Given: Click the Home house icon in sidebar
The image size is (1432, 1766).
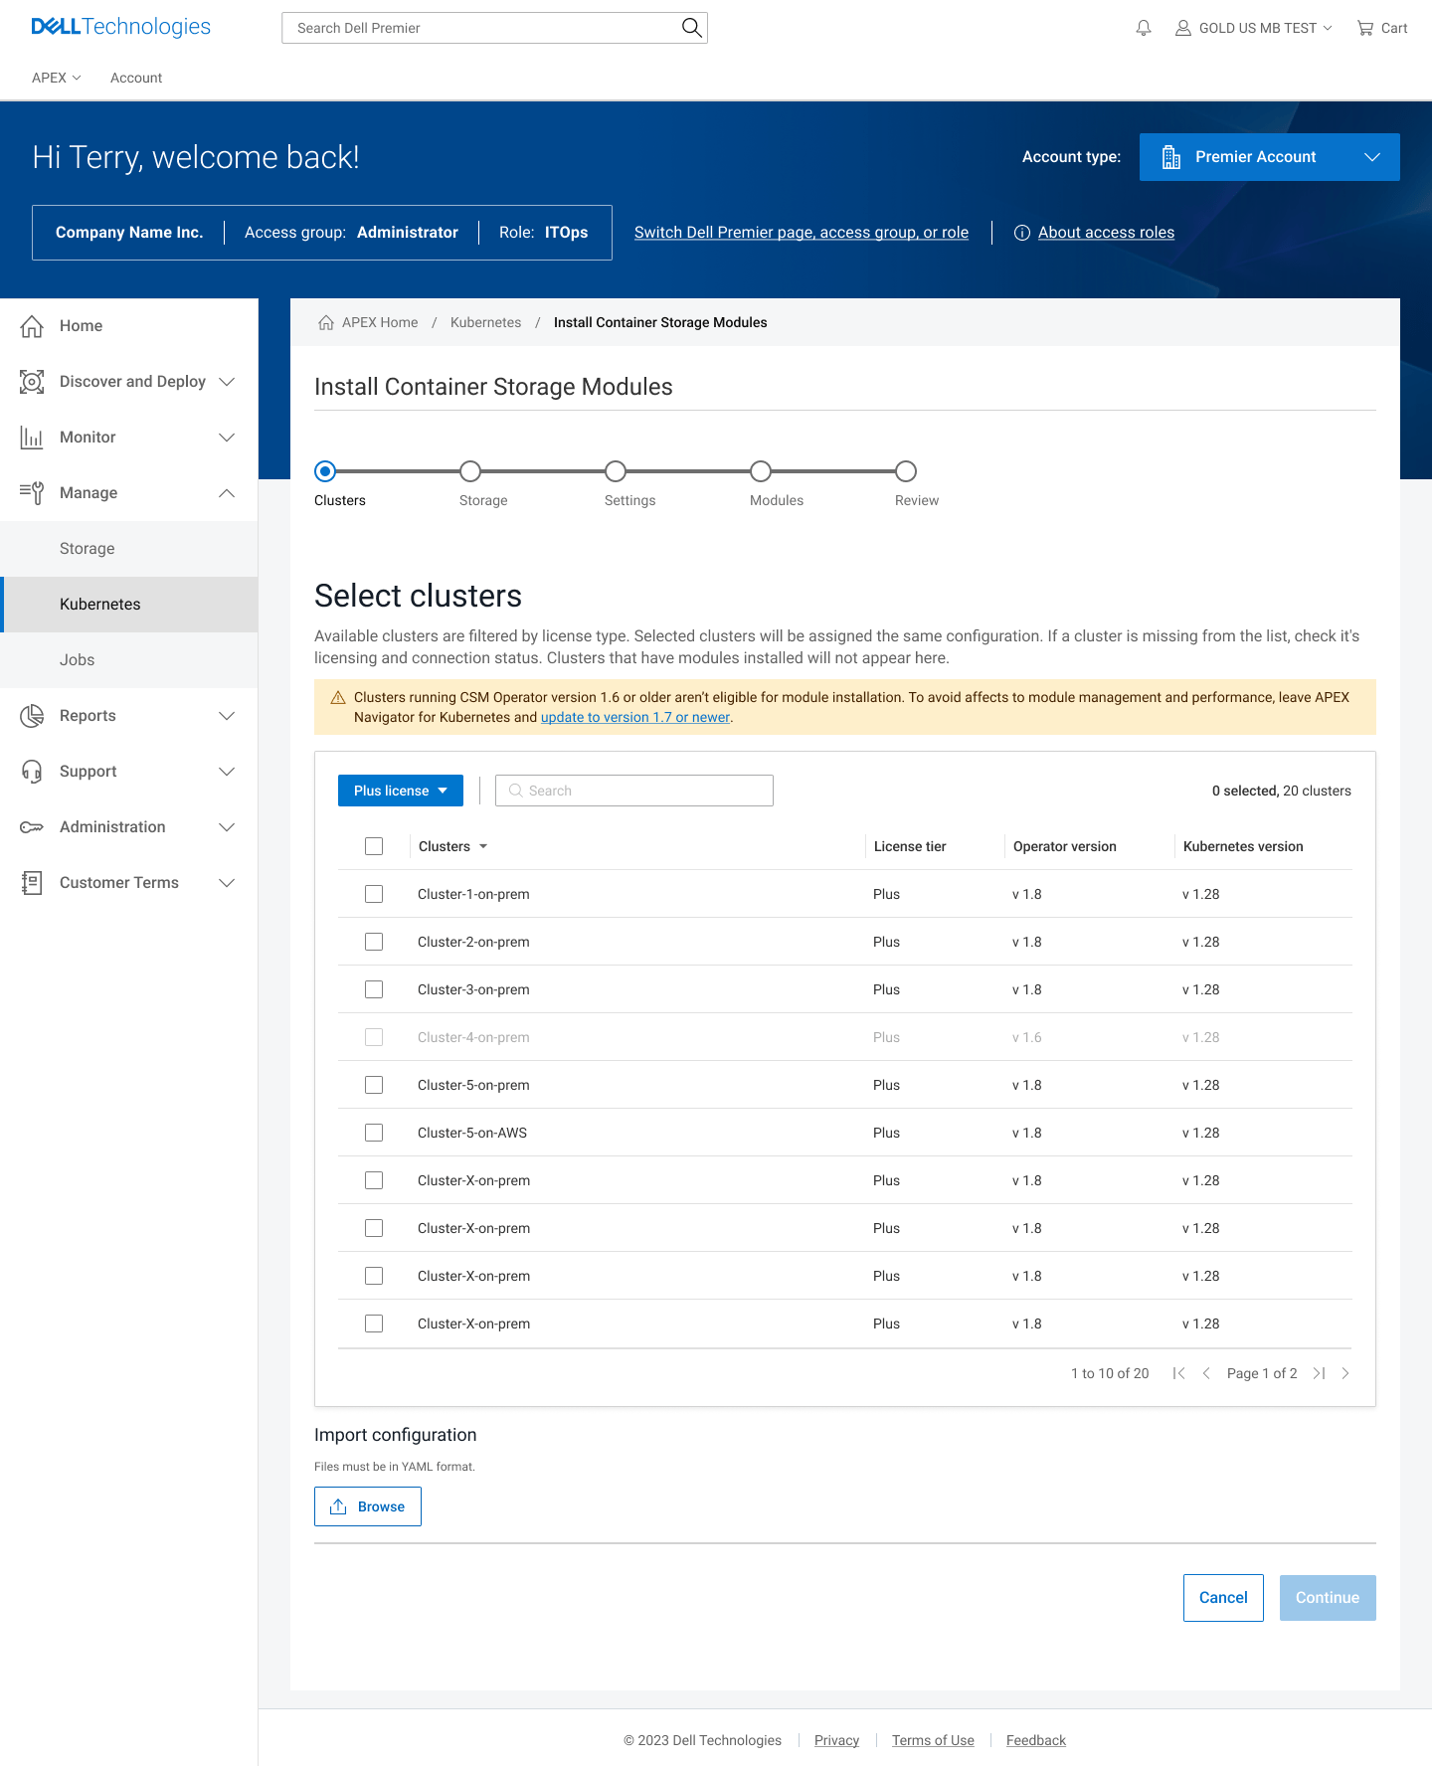Looking at the screenshot, I should tap(32, 326).
